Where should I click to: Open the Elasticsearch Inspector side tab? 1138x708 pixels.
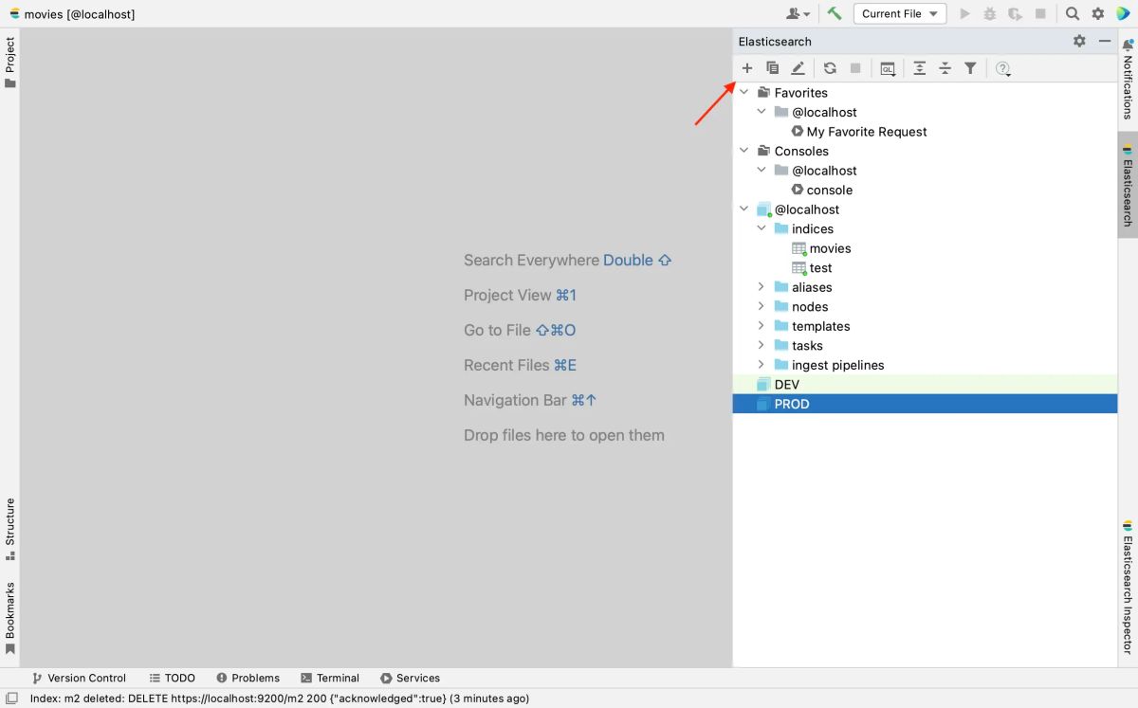tap(1128, 588)
